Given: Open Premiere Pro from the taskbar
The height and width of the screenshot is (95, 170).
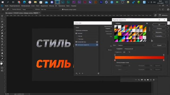Looking at the screenshot, I should [x=74, y=2].
